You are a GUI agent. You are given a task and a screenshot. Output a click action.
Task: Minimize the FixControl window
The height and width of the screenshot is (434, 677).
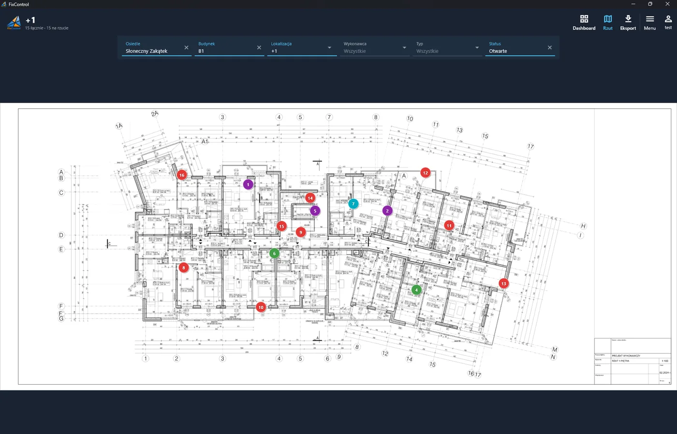coord(633,4)
